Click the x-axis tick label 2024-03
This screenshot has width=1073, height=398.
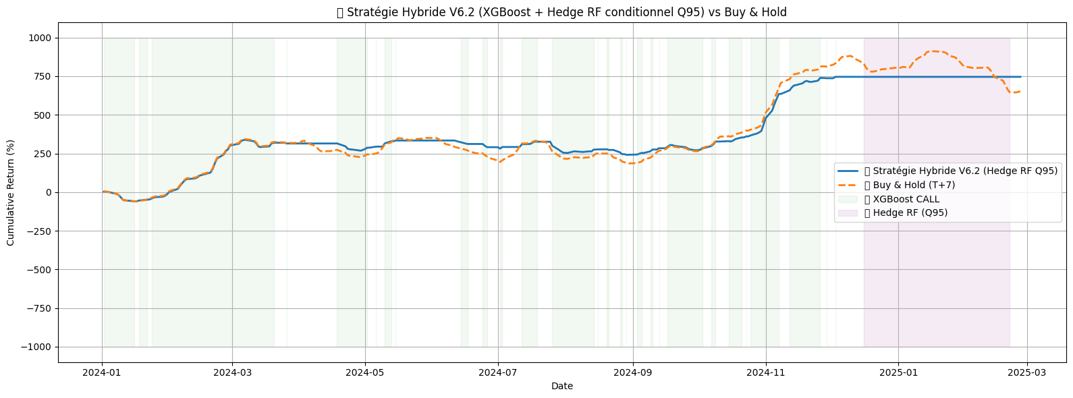(x=232, y=373)
